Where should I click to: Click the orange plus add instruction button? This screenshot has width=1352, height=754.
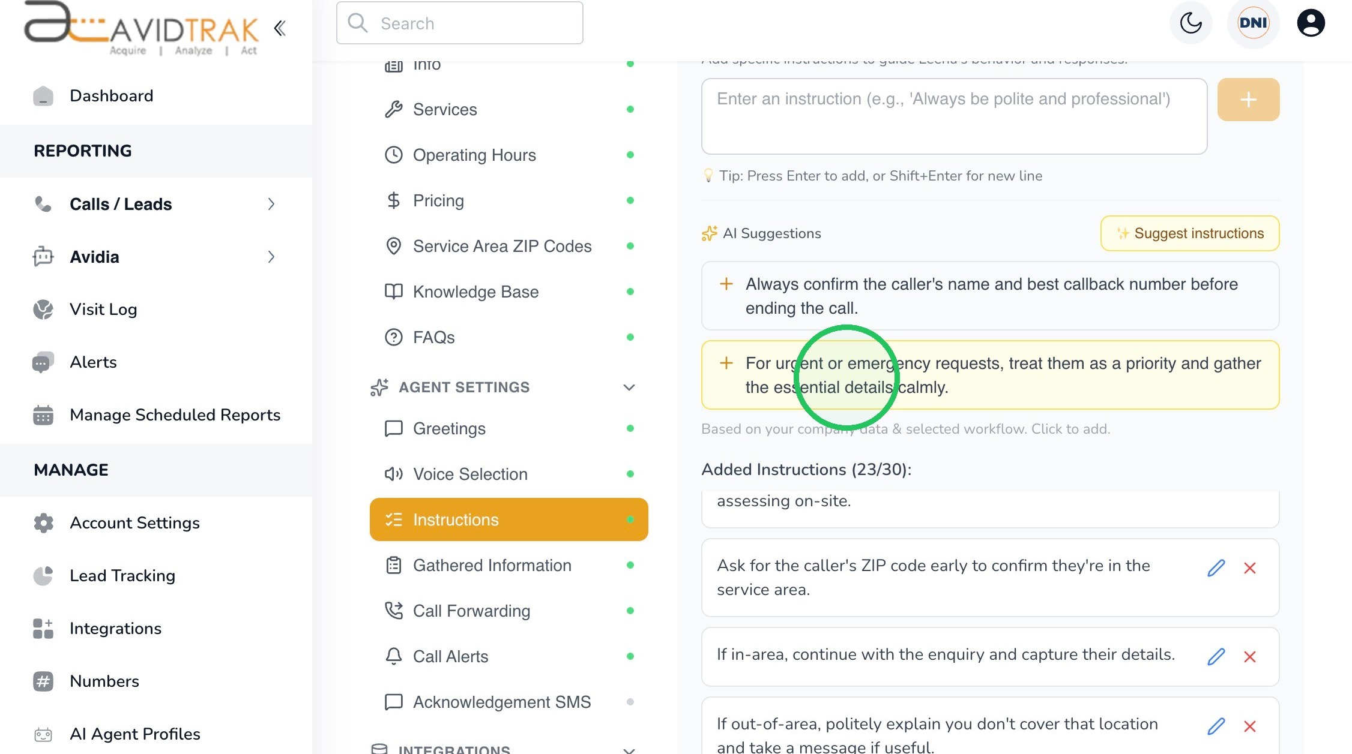1248,100
